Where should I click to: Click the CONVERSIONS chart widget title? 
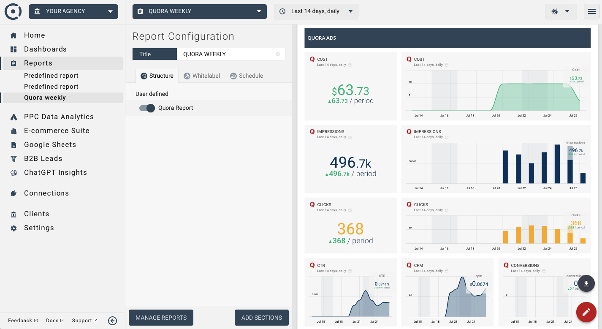click(525, 266)
